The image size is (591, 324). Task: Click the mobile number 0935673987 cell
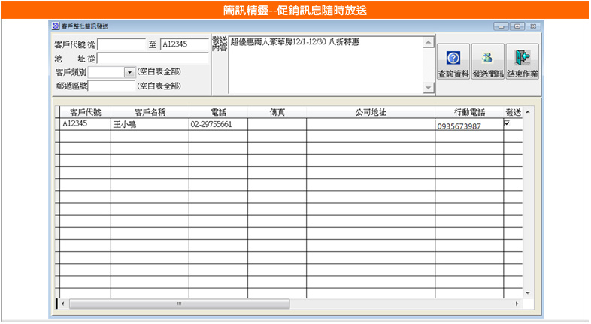[468, 126]
